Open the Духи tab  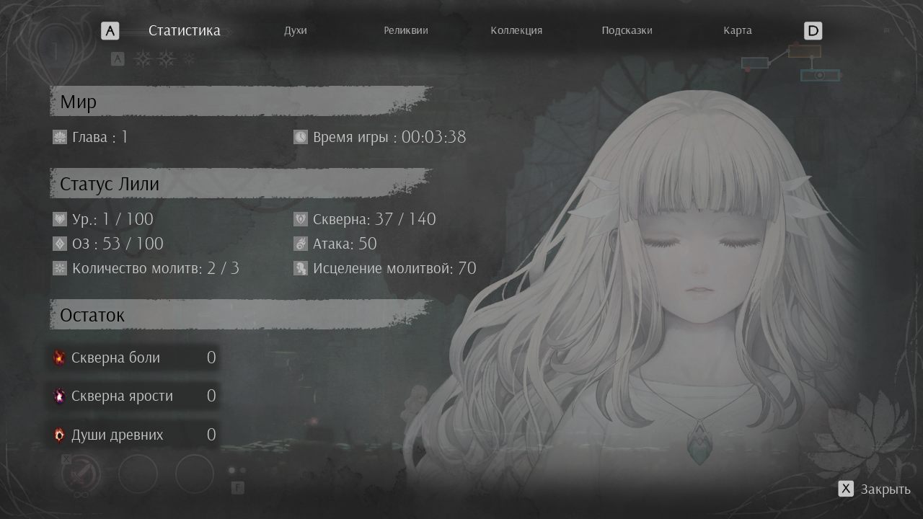tap(296, 30)
